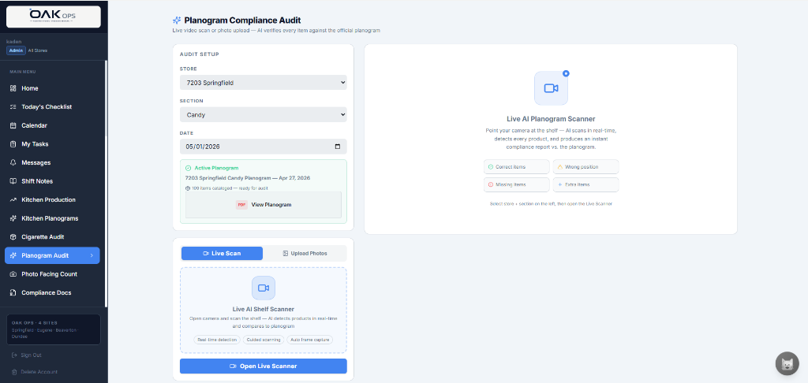Click the Extra items legend chip
This screenshot has height=383, width=808.
click(586, 184)
